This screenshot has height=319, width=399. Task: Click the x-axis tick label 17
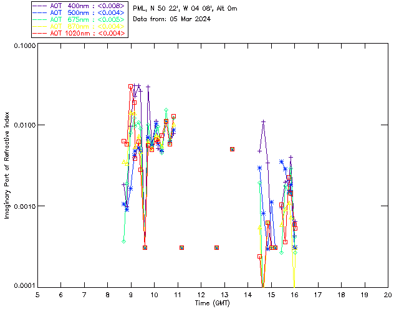[318, 295]
